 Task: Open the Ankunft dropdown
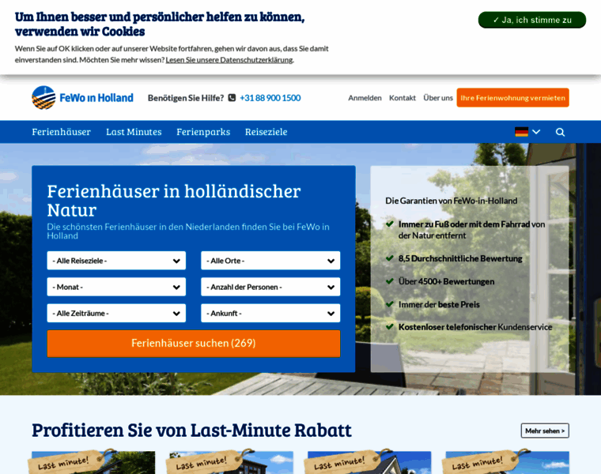pyautogui.click(x=270, y=313)
